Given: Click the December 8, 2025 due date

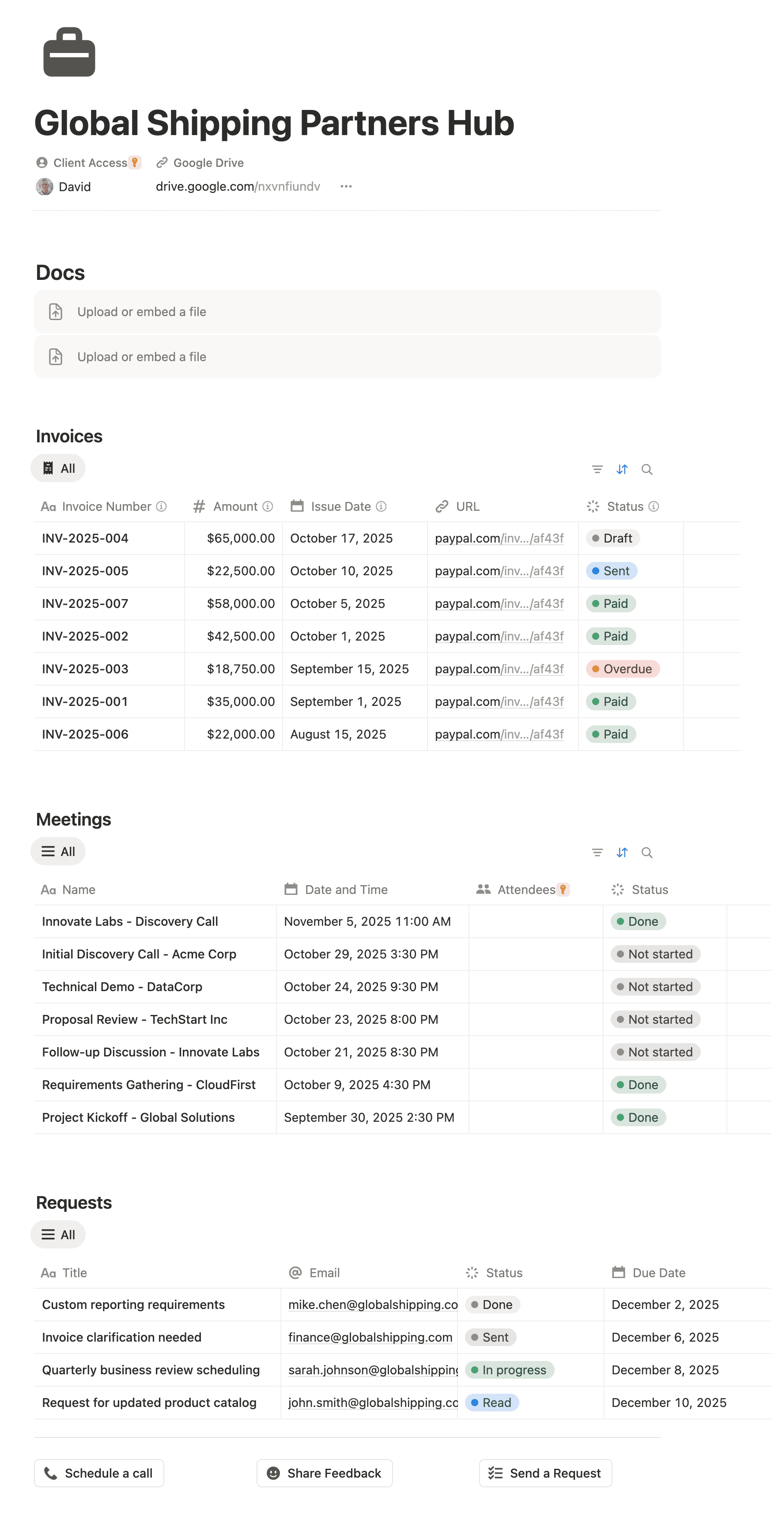Looking at the screenshot, I should (x=687, y=1370).
